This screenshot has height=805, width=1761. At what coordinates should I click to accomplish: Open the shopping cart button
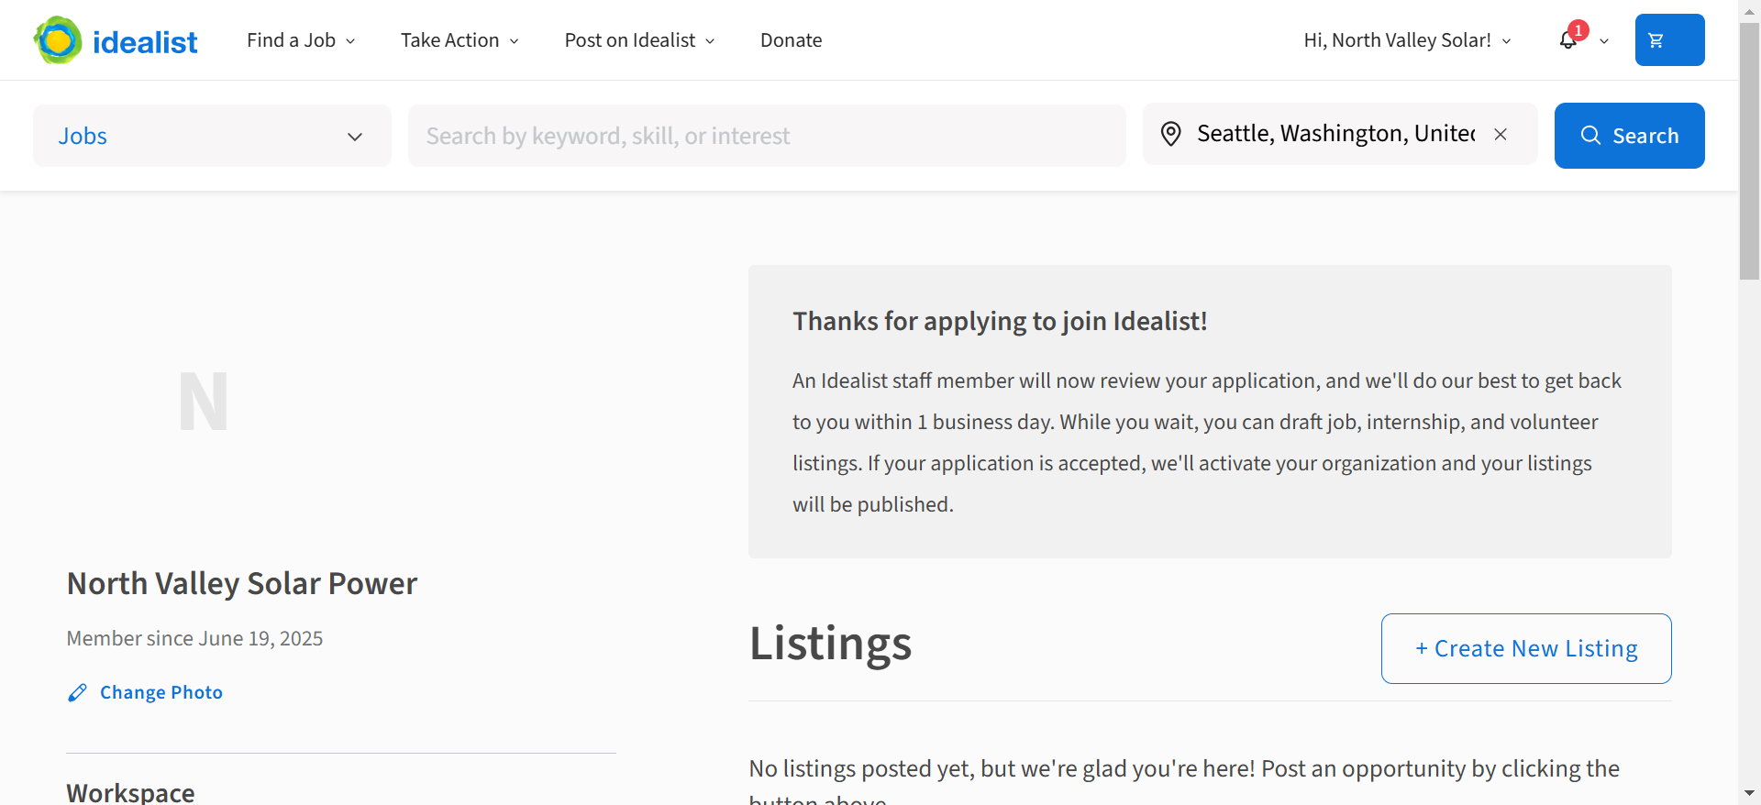1669,40
